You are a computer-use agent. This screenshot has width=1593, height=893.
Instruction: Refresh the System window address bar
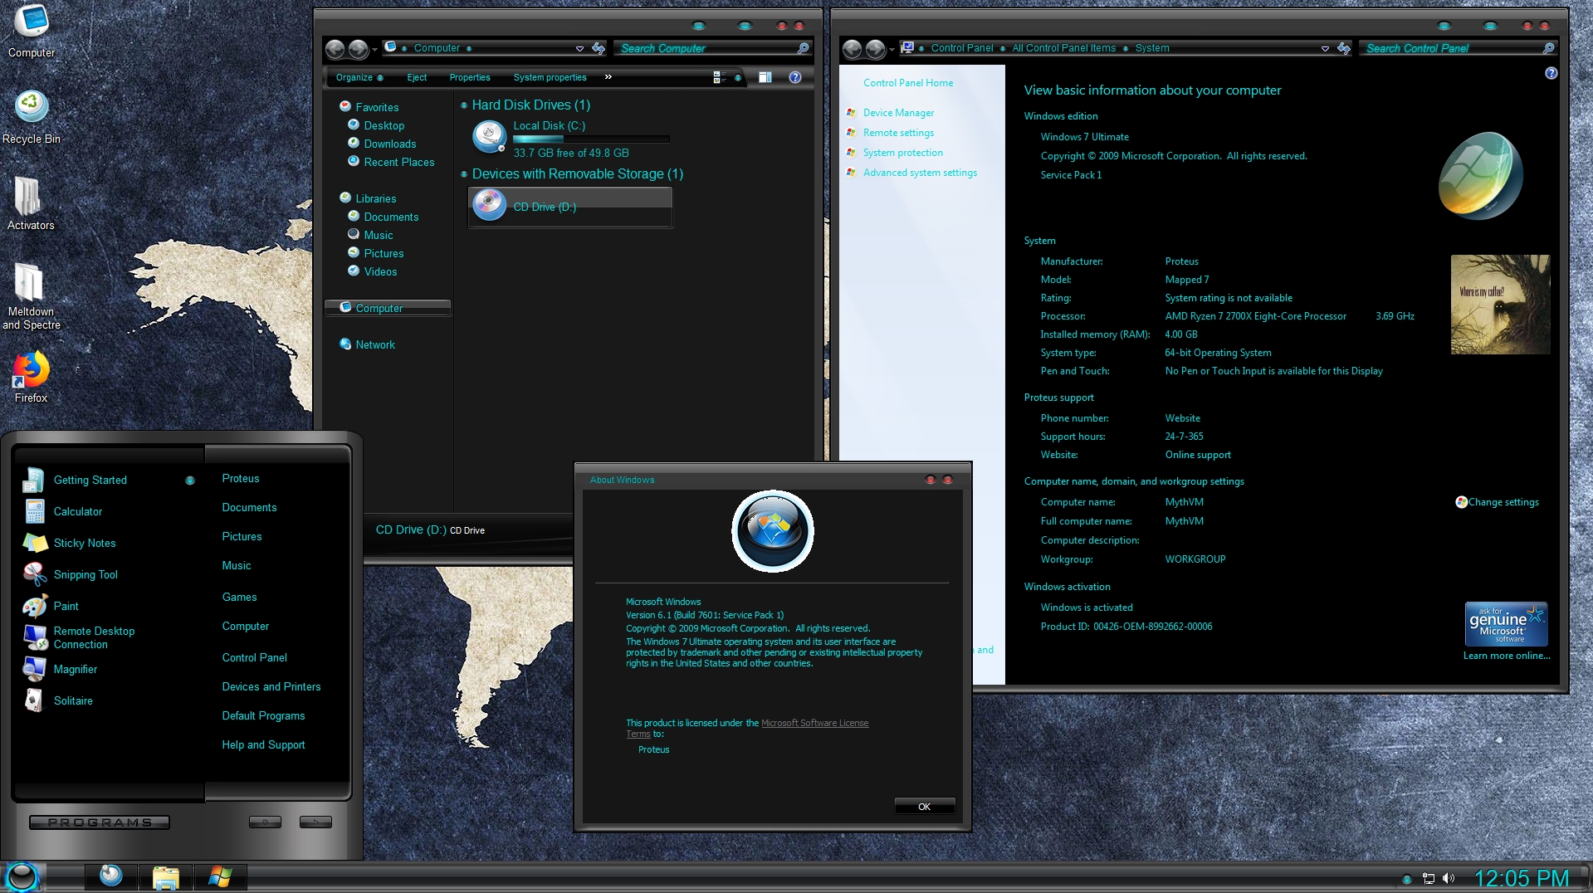(1344, 48)
